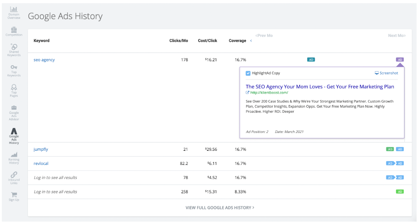Open Inbound Links chain icon
The image size is (417, 222).
(x=14, y=174)
